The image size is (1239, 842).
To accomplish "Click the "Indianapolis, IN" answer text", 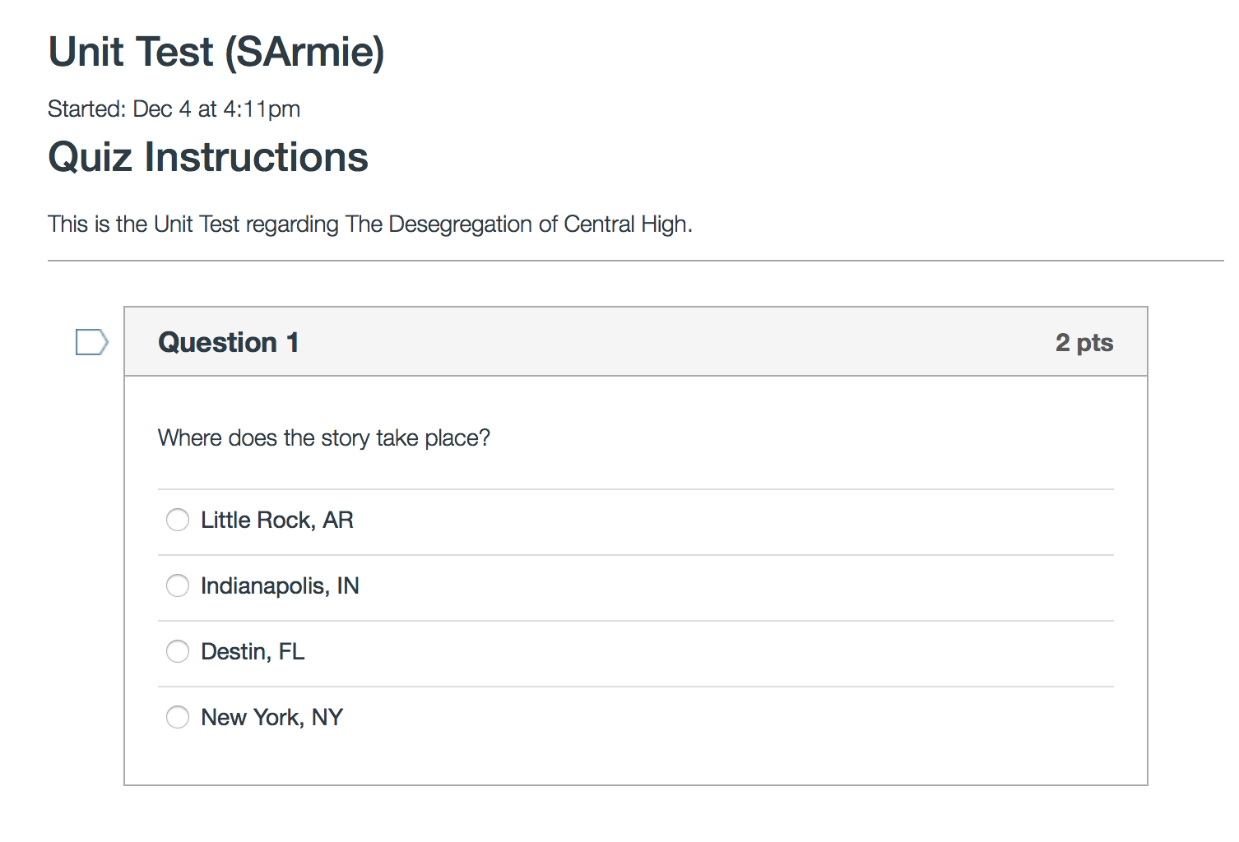I will point(280,585).
